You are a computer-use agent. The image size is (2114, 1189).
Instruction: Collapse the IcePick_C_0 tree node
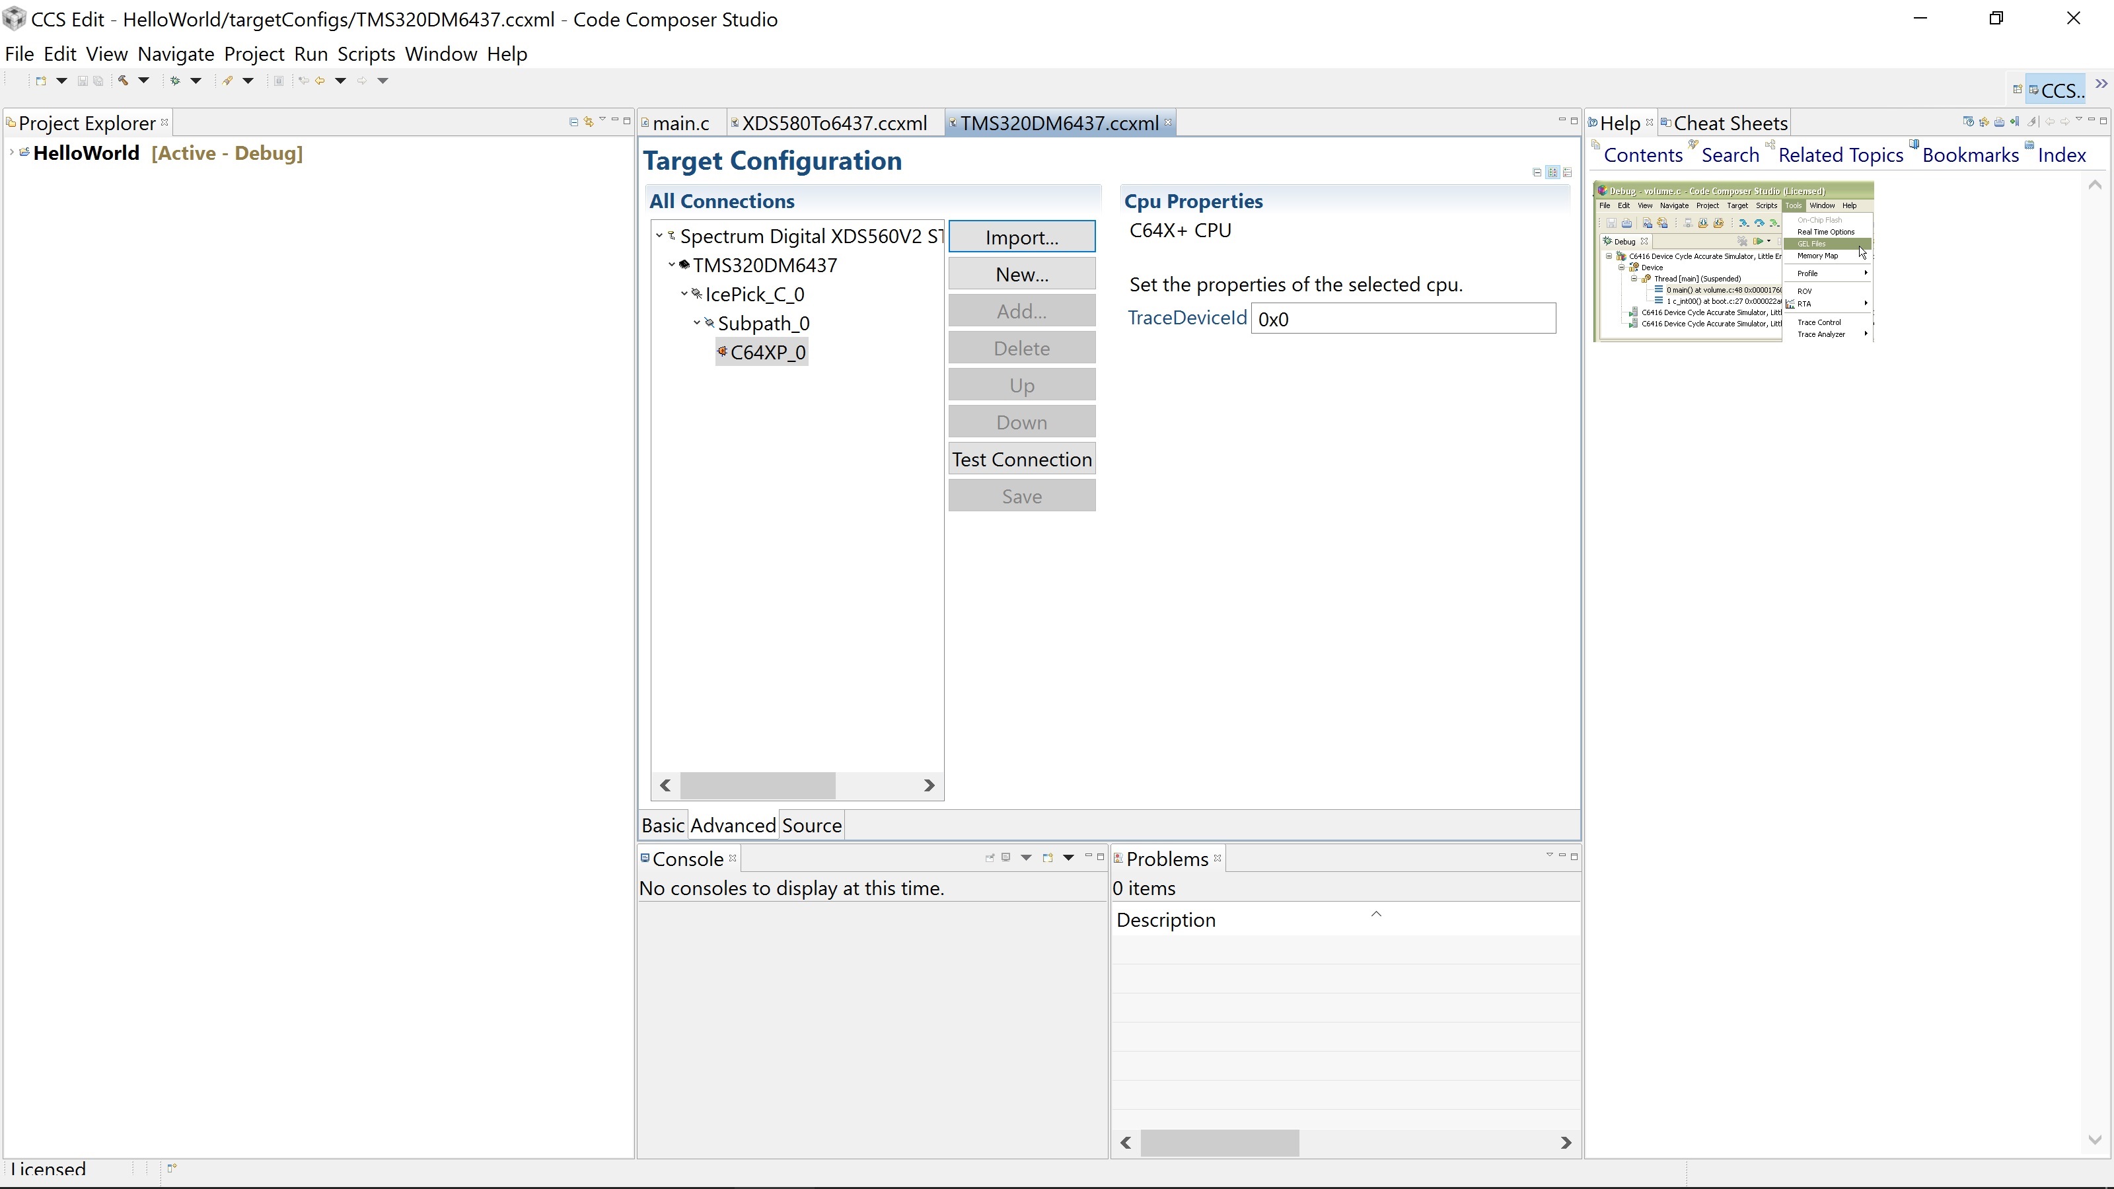684,294
